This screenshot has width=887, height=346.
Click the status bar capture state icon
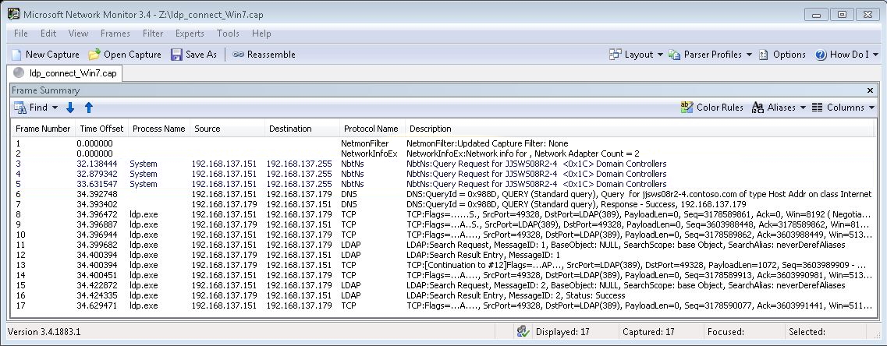coord(523,332)
